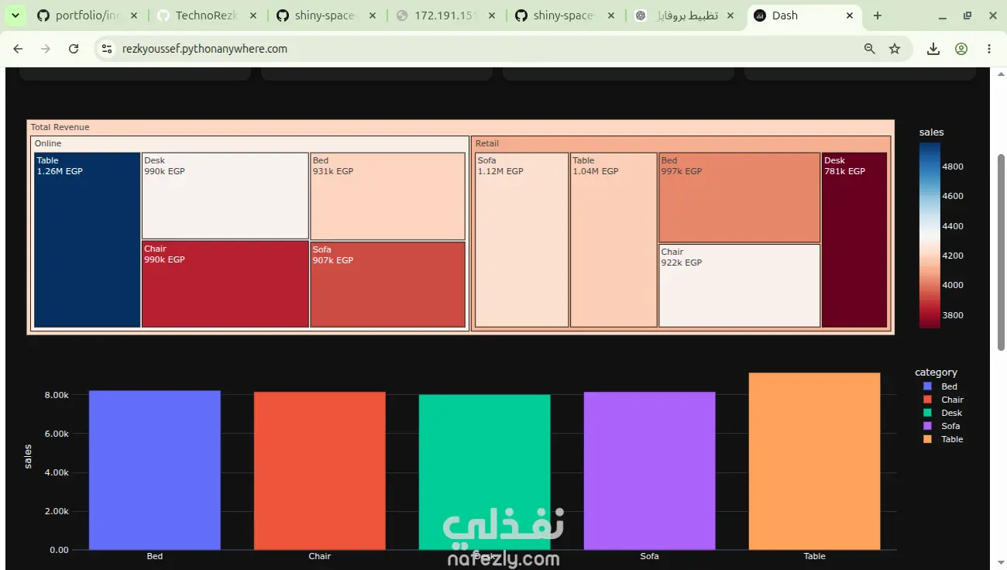Click the Online Sofa 907k EGP tile
The height and width of the screenshot is (570, 1007).
pos(387,284)
